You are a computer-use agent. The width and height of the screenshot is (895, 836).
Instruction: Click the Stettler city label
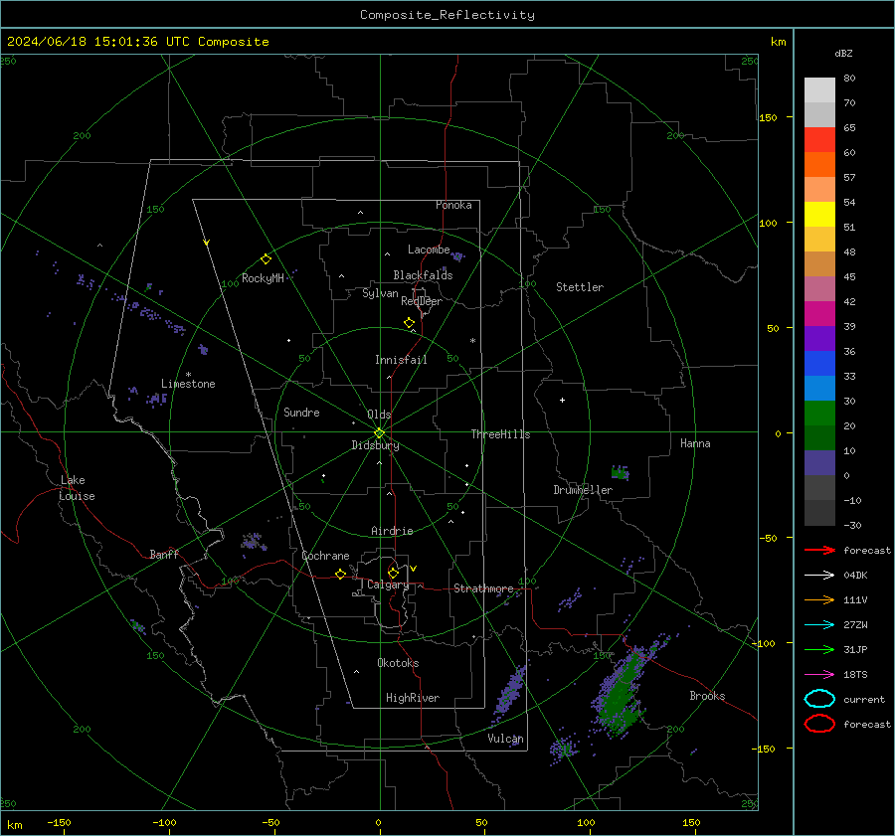click(580, 287)
